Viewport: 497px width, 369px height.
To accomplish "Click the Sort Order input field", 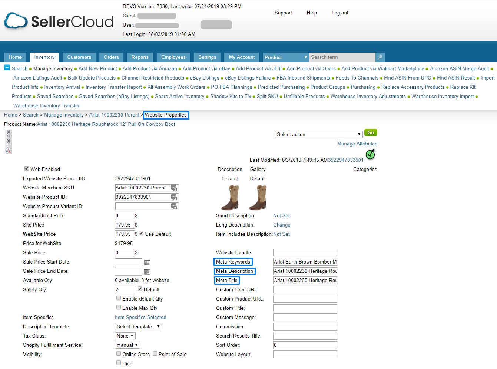I will pyautogui.click(x=305, y=345).
